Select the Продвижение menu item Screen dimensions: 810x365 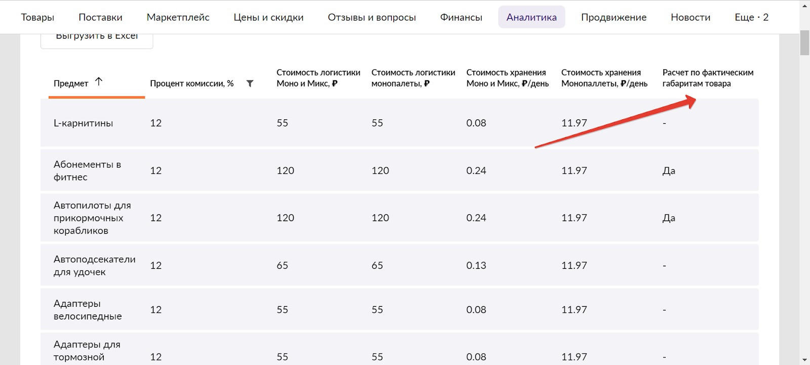tap(614, 17)
